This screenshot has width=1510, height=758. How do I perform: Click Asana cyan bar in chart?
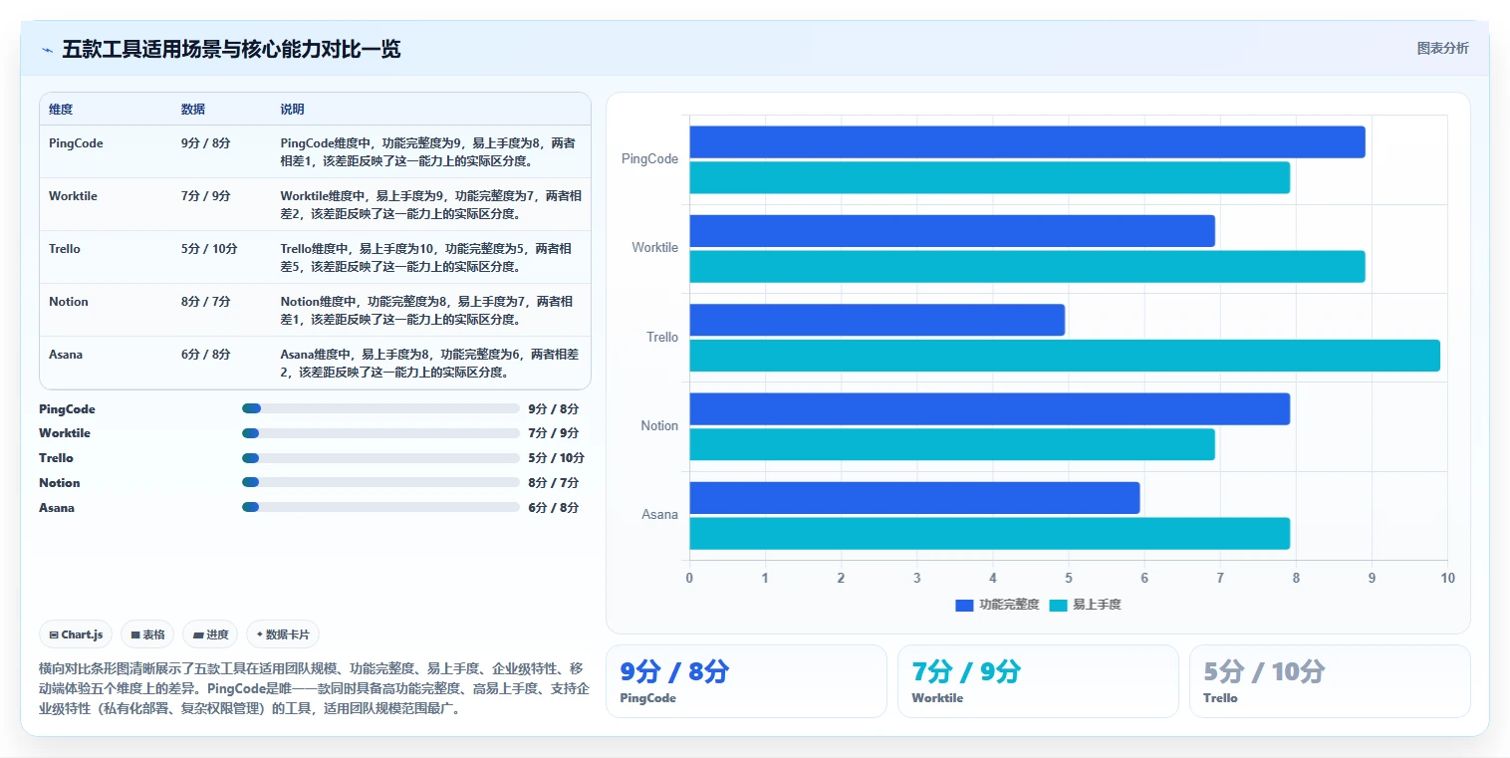pyautogui.click(x=989, y=533)
